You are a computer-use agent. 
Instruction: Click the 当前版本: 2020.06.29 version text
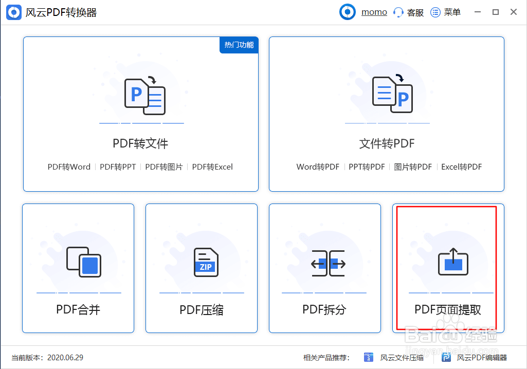pos(47,358)
